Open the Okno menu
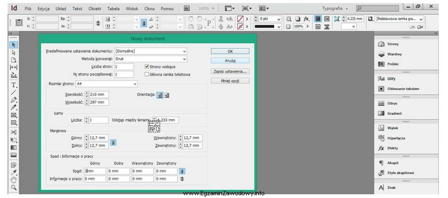This screenshot has height=198, width=448. (150, 9)
